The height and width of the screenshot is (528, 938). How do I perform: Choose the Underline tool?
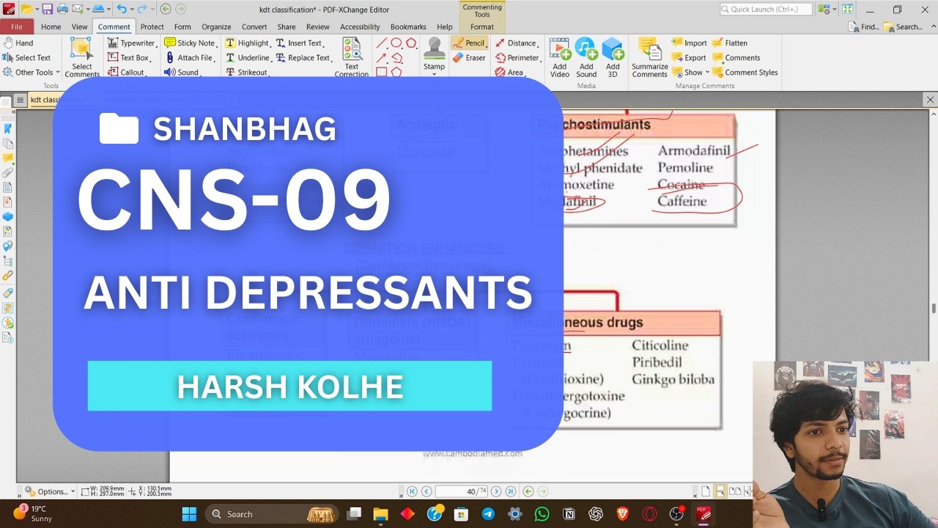pyautogui.click(x=248, y=58)
